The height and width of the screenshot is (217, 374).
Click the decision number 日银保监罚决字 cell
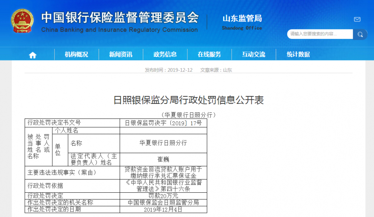tap(163, 123)
